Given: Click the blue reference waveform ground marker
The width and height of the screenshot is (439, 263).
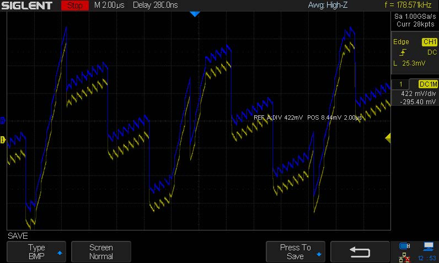Looking at the screenshot, I should click(x=3, y=120).
